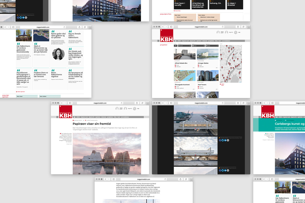The width and height of the screenshot is (305, 203).
Task: Select 'opinion' in the Papirøen window navigation
Action: coord(98,117)
